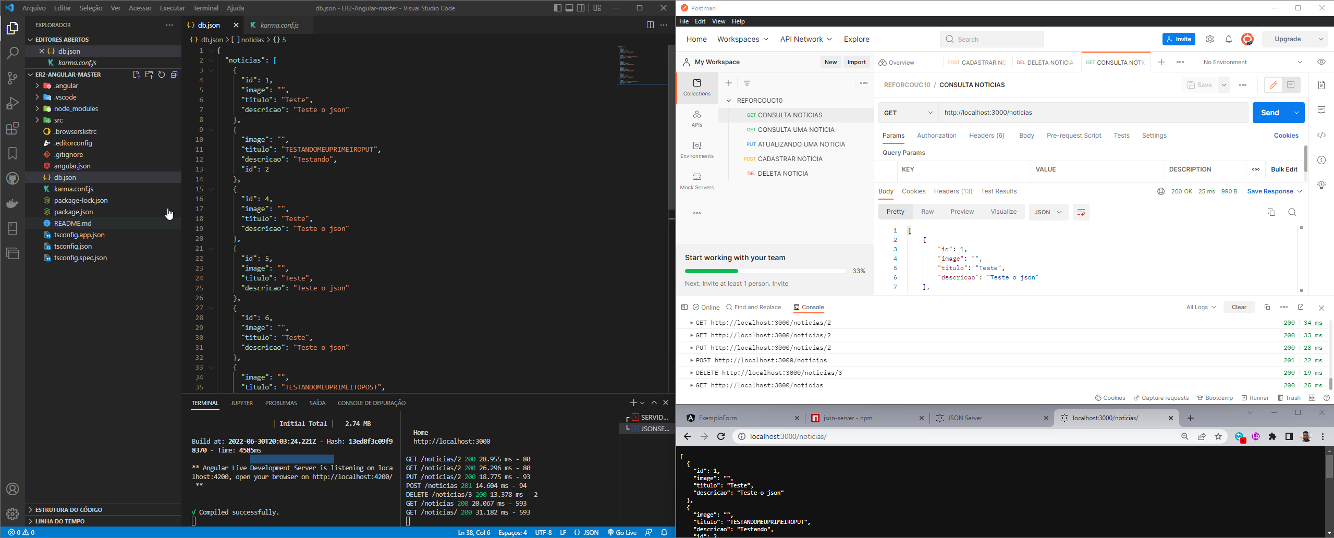Open Source Control in VS Code activity bar
This screenshot has width=1334, height=538.
[12, 77]
